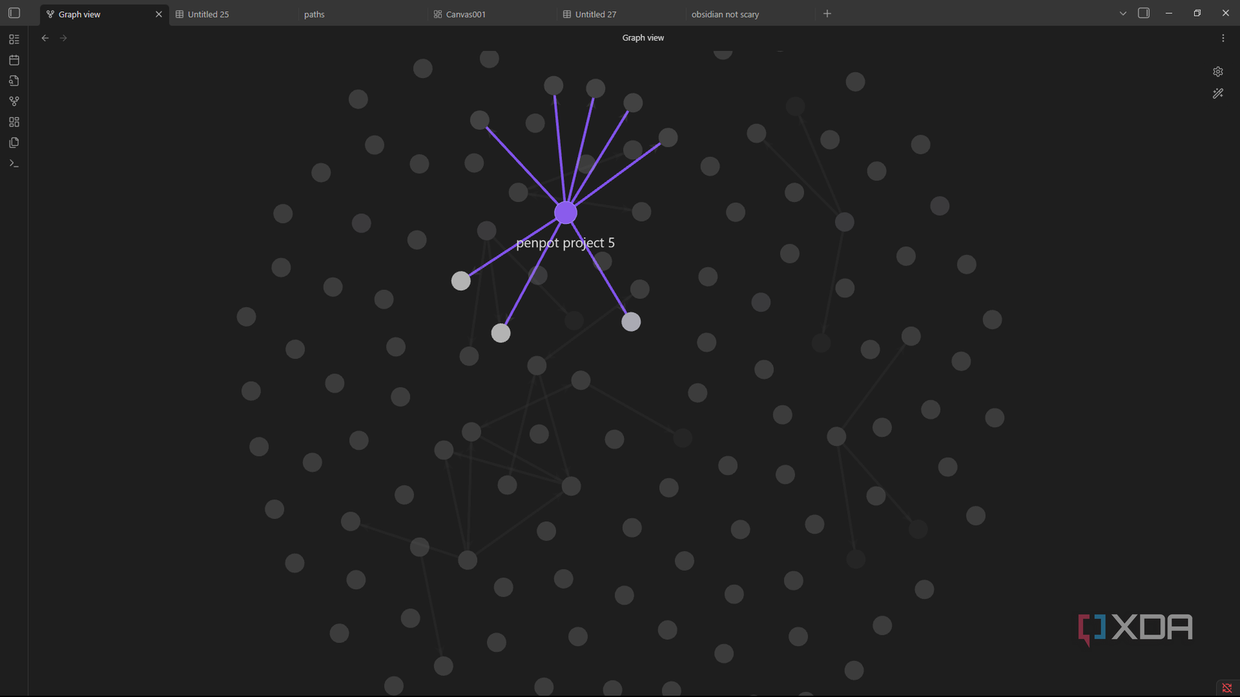Click the outline list icon at top of ribbon
Screen dimensions: 1240x697
(x=14, y=38)
